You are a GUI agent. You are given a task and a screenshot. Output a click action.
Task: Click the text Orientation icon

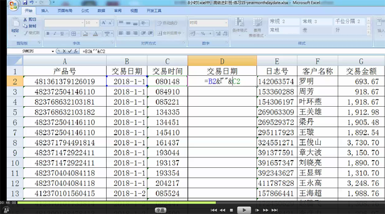[144, 23]
